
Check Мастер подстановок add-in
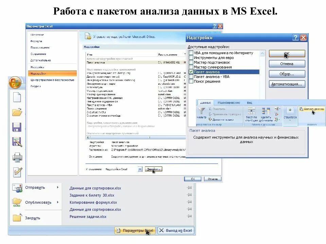191,62
